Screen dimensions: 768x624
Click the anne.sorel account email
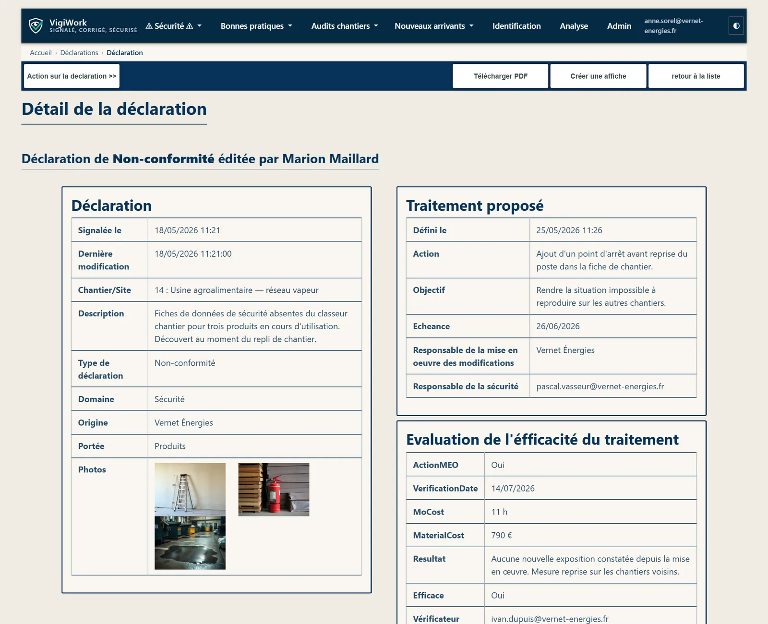[673, 26]
